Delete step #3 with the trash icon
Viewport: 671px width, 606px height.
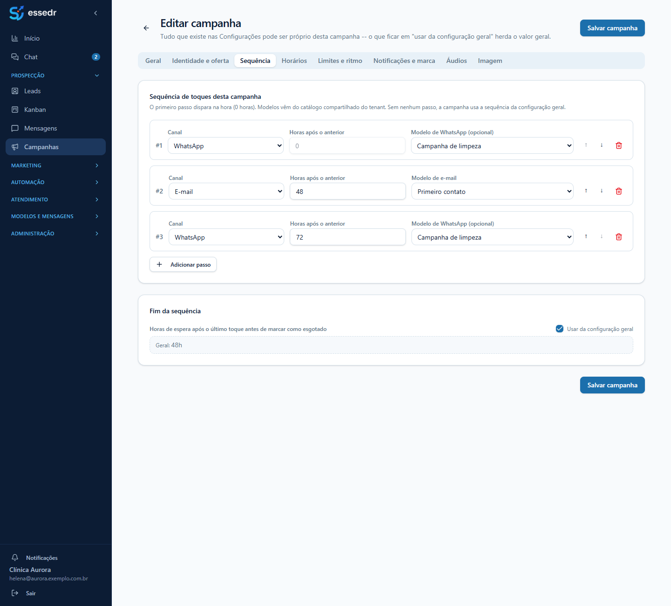point(619,237)
